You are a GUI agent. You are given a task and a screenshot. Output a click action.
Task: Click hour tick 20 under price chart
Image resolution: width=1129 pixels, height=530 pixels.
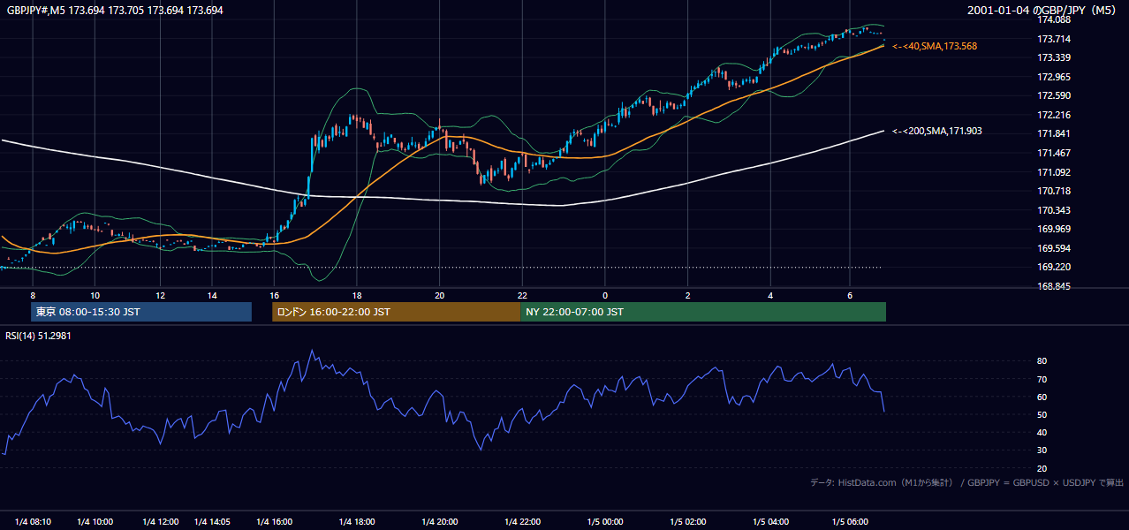tap(439, 295)
